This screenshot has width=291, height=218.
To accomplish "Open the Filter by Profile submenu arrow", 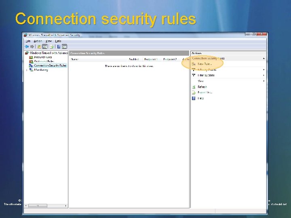I will [264, 70].
